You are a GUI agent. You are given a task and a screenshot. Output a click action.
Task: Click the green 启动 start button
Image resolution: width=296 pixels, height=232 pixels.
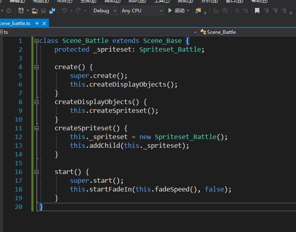[x=176, y=11]
